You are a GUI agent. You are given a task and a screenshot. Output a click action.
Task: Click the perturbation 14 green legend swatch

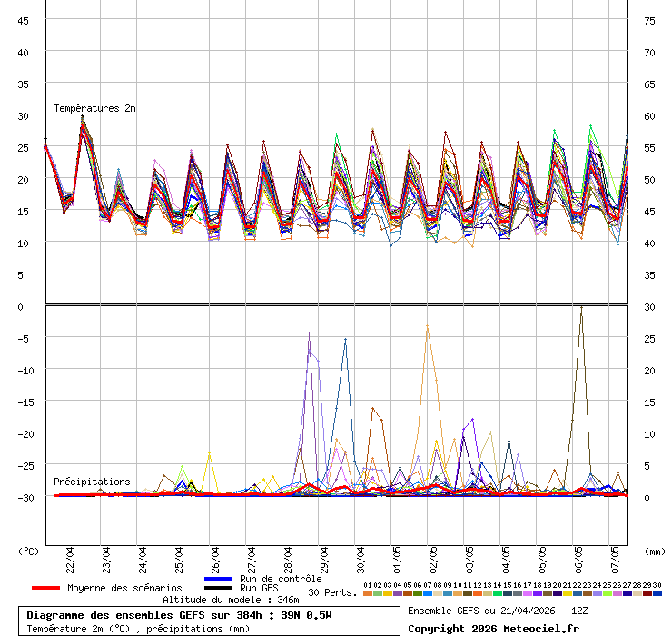498,593
